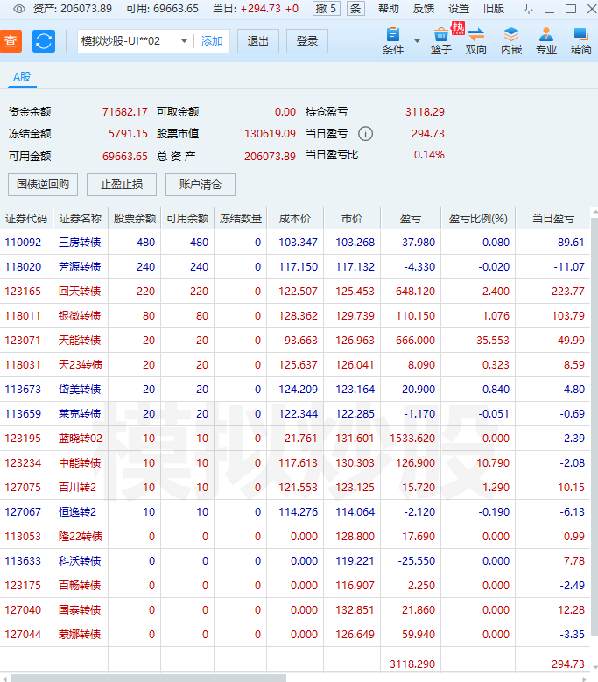Select the 双向 two-way trading icon
The height and width of the screenshot is (682, 598).
476,40
